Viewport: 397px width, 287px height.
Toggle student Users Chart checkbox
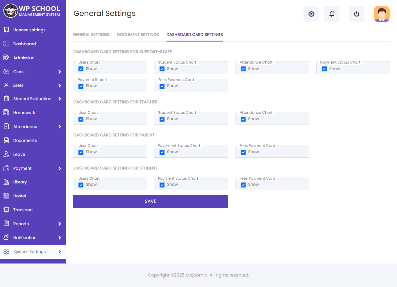(x=81, y=185)
